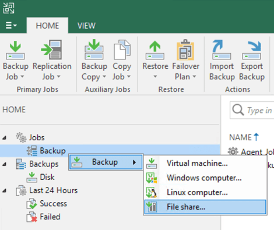Click the Jobs gears icon in tree
Image resolution: width=274 pixels, height=230 pixels.
point(21,137)
